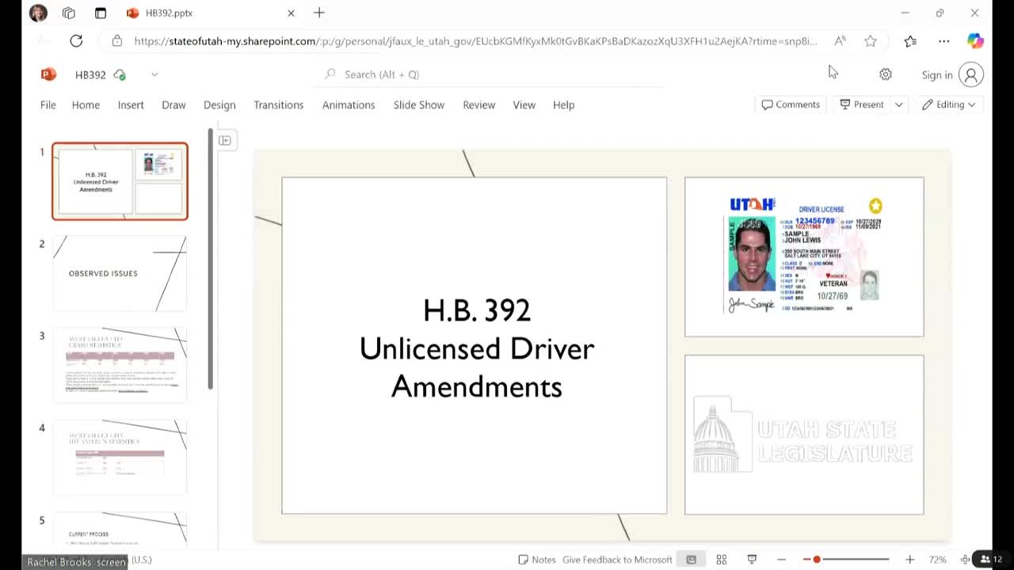The image size is (1014, 570).
Task: Open the File menu
Action: pyautogui.click(x=48, y=104)
